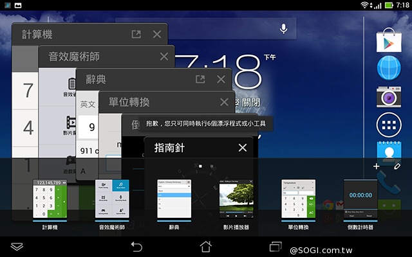Open the picture notification icon in status bar
This screenshot has width=412, height=257.
coord(18,5)
